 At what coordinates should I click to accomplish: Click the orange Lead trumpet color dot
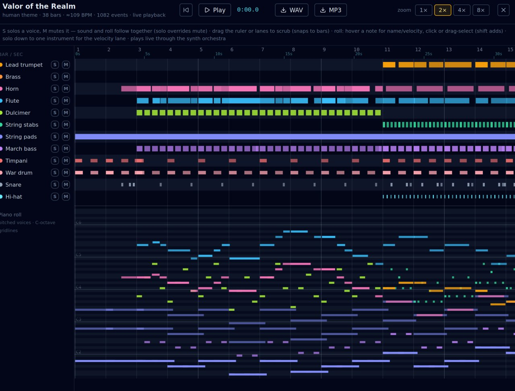point(1,65)
